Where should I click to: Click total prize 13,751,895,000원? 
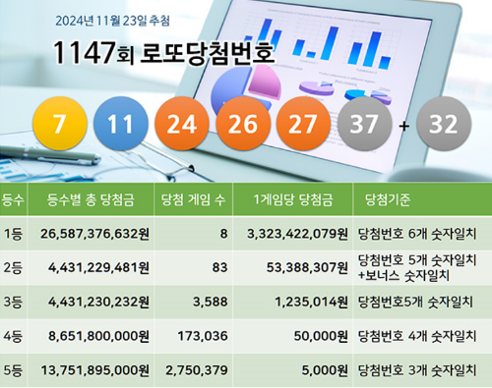click(95, 370)
